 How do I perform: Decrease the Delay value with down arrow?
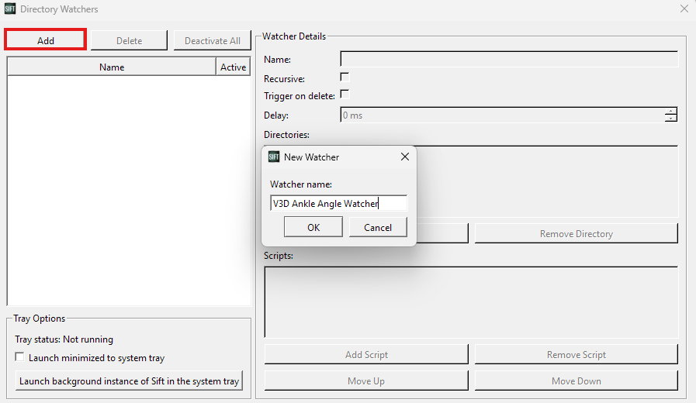coord(670,119)
